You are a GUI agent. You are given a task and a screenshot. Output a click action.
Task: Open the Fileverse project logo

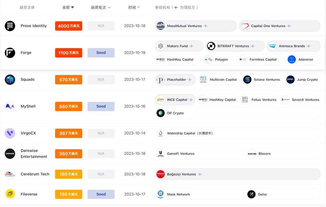(x=10, y=194)
